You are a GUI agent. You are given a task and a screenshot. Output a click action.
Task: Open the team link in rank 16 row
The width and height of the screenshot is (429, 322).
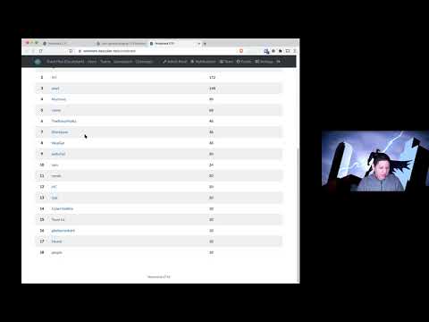click(63, 231)
